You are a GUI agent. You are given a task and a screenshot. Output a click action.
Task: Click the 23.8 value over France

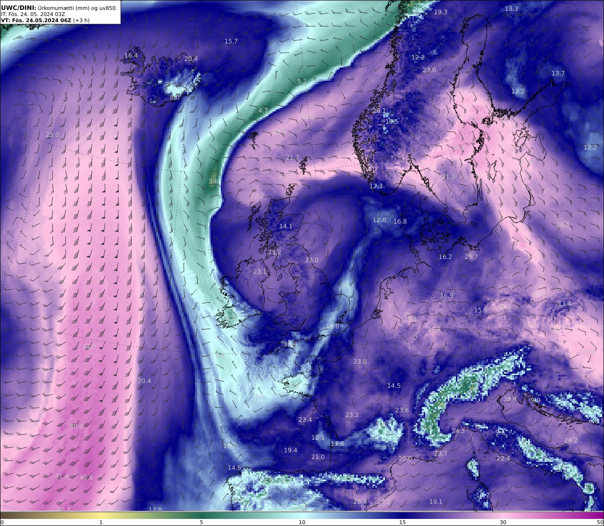coord(360,361)
